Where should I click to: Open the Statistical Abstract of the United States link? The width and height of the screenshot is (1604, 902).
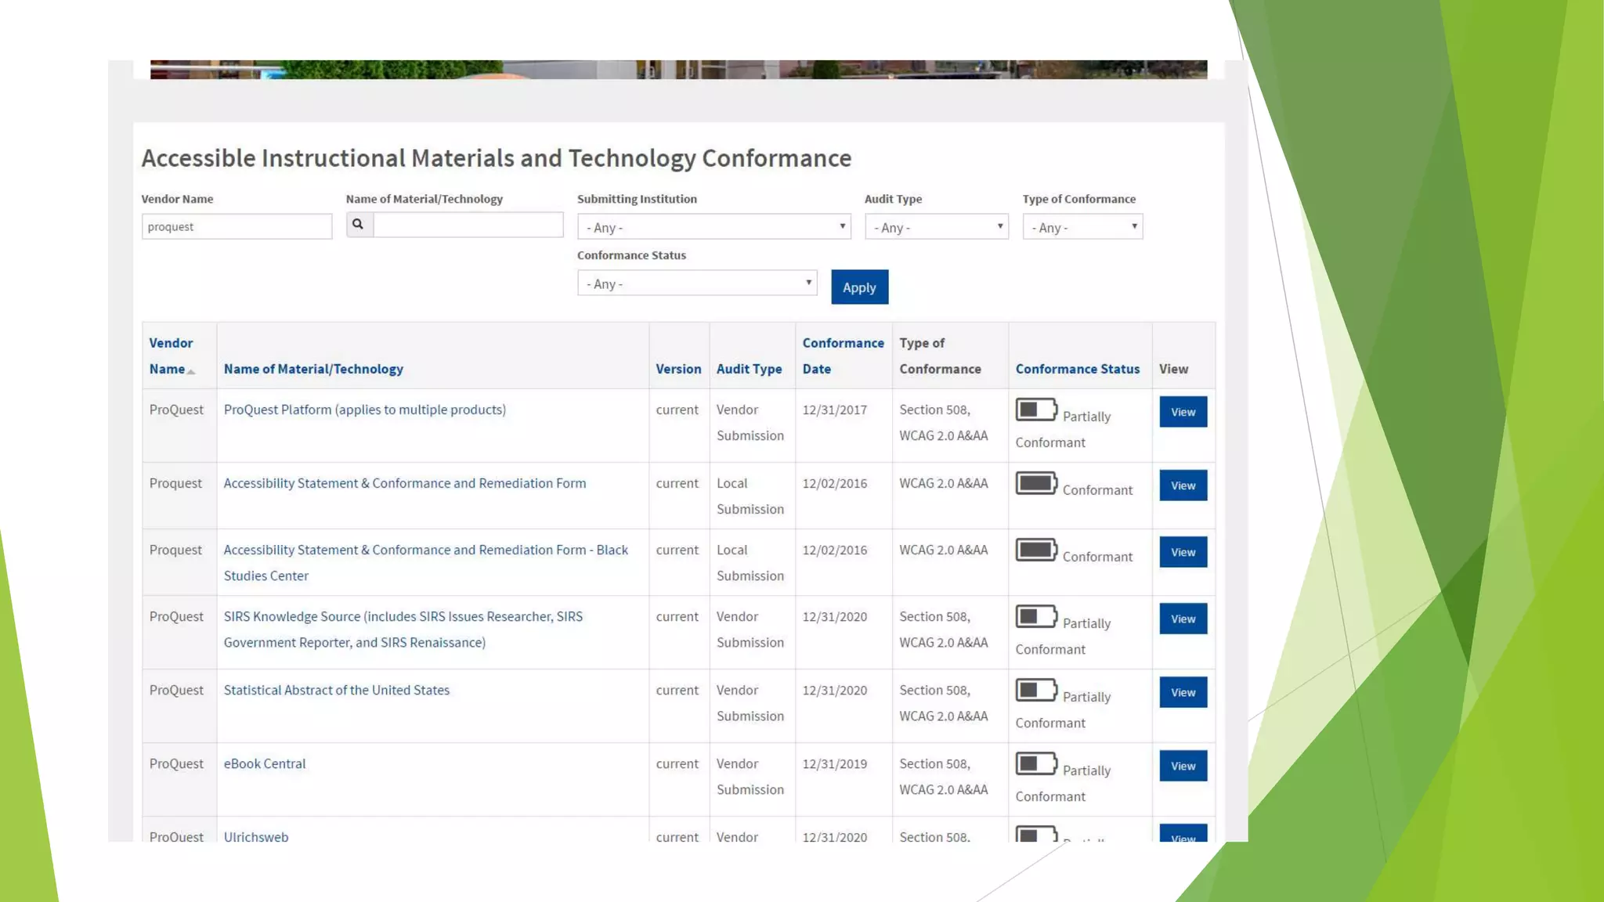[336, 690]
